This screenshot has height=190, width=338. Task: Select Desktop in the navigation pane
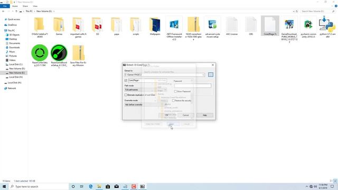coord(13,39)
